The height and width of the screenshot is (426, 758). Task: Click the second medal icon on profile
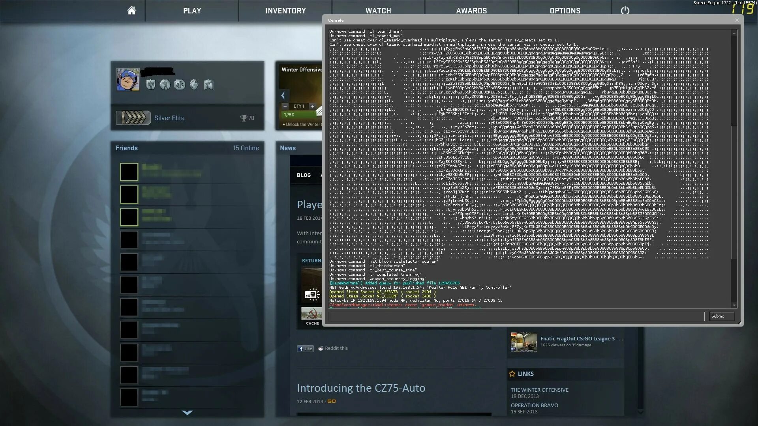165,84
